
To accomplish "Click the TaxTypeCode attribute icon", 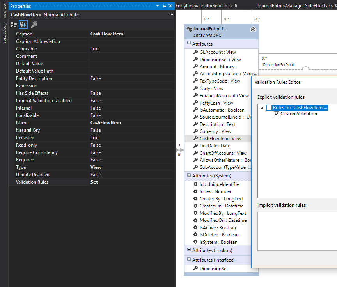I will click(x=195, y=81).
